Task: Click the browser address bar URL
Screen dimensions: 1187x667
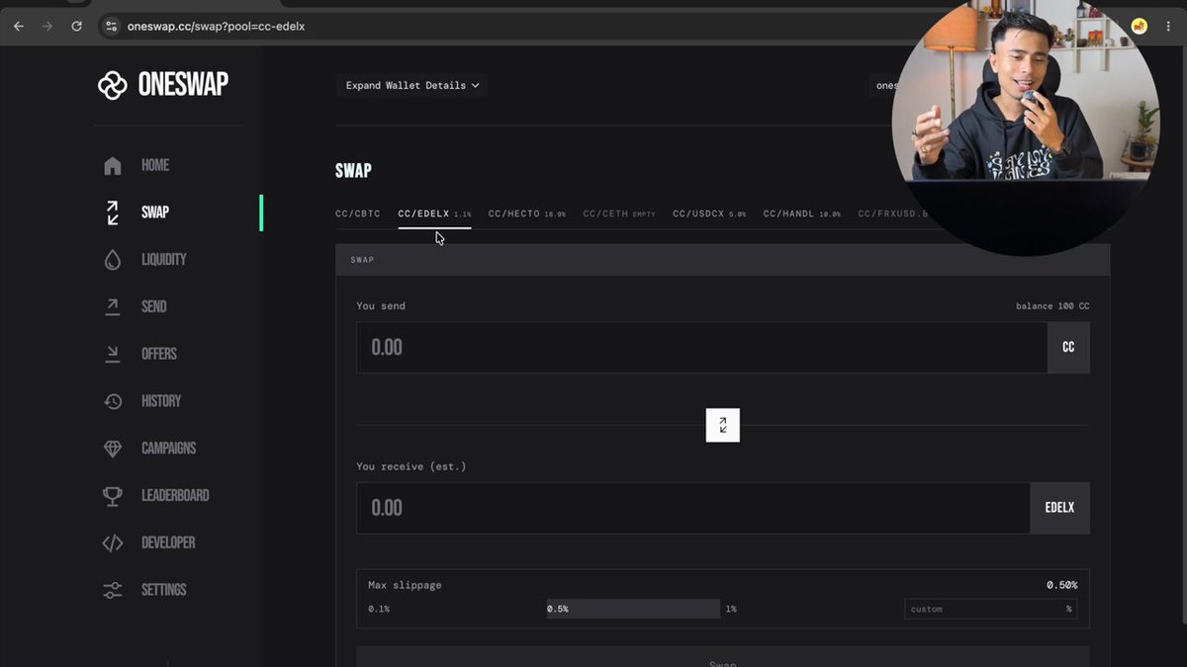Action: click(x=217, y=27)
